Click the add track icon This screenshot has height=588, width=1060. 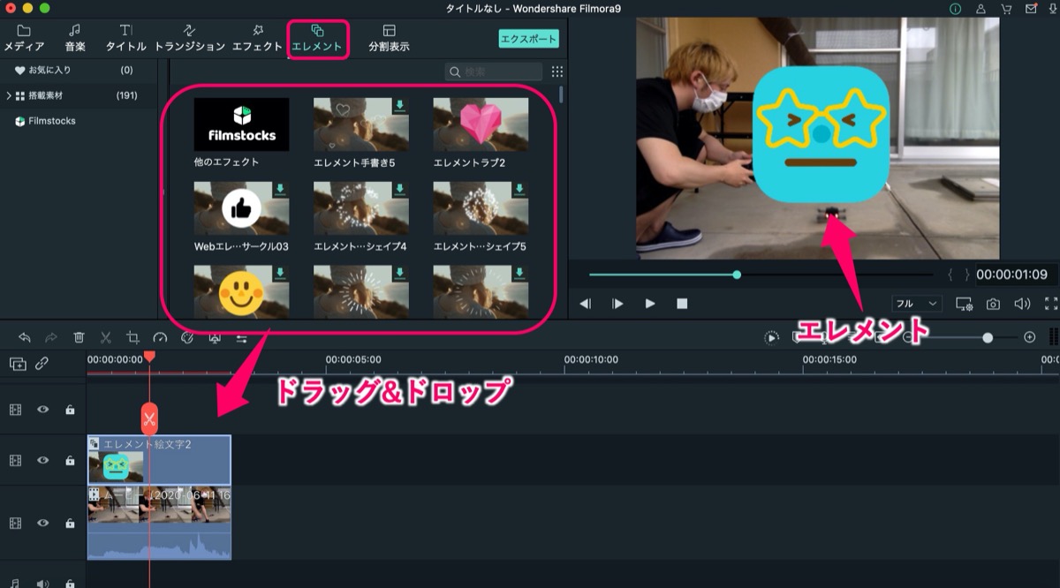(18, 363)
